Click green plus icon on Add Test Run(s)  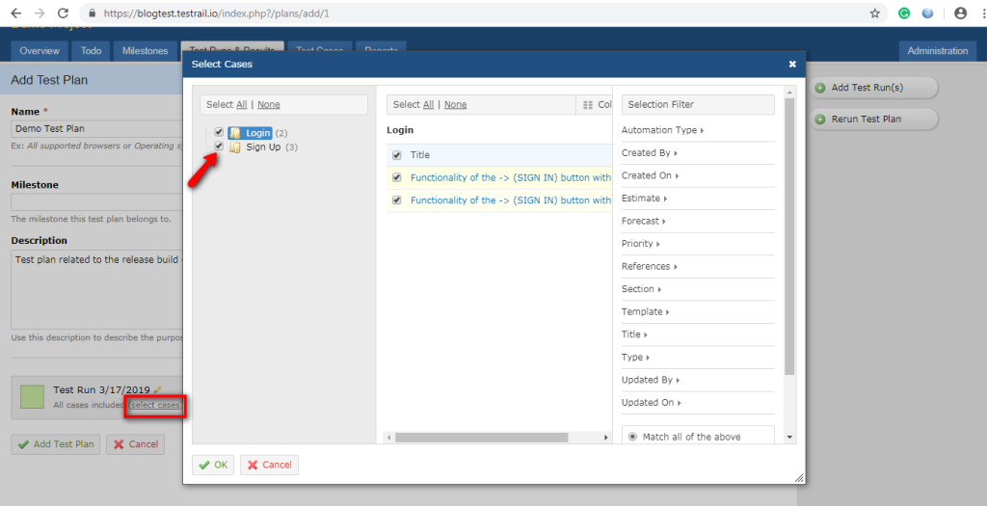pos(820,88)
